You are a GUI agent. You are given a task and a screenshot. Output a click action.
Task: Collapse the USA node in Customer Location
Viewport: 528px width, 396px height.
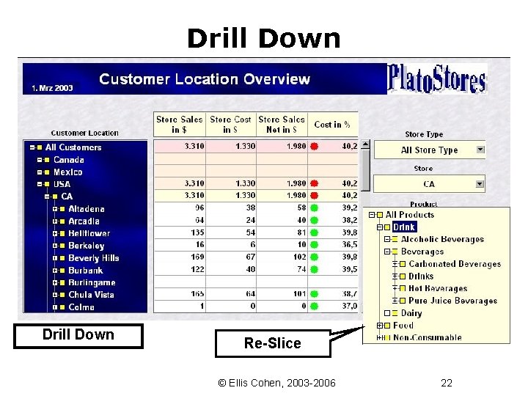[x=40, y=184]
